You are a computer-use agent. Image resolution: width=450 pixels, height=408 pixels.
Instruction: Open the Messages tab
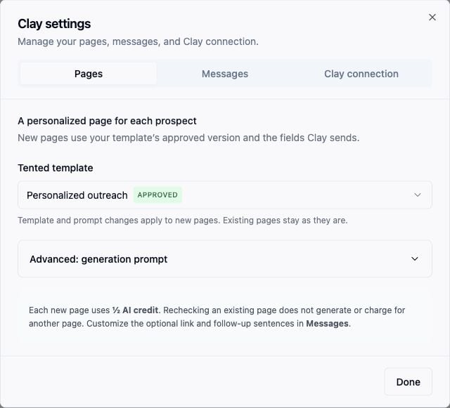coord(225,74)
